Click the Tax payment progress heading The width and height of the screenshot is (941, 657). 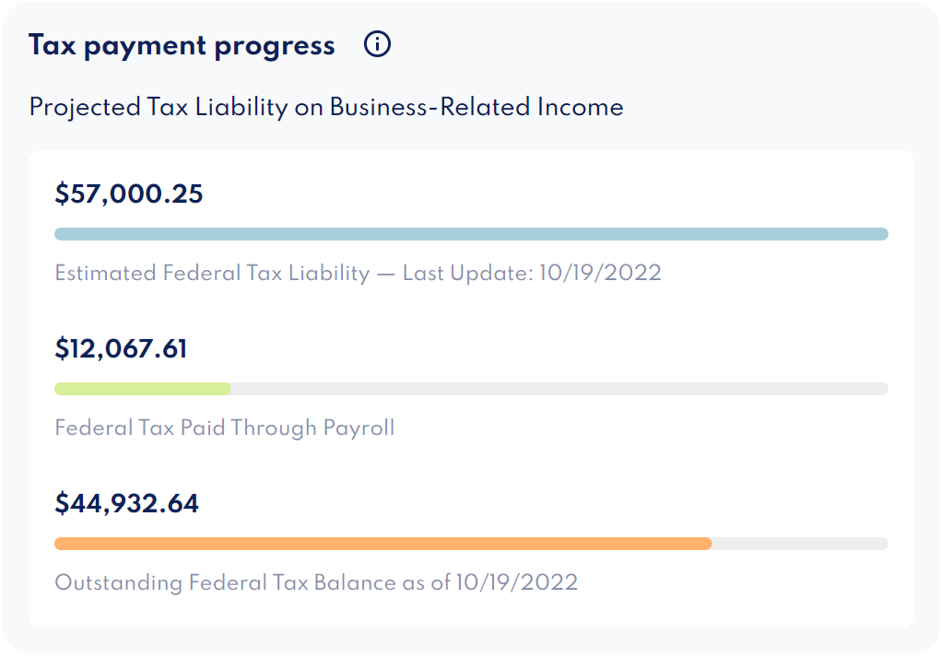pos(181,44)
